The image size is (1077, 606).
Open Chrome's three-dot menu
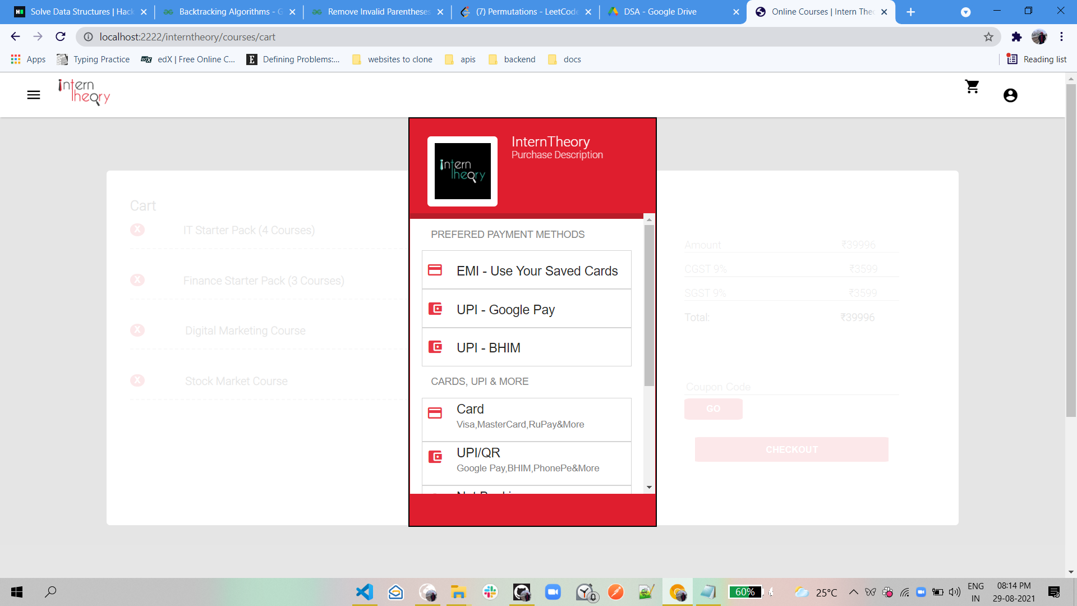click(1061, 37)
